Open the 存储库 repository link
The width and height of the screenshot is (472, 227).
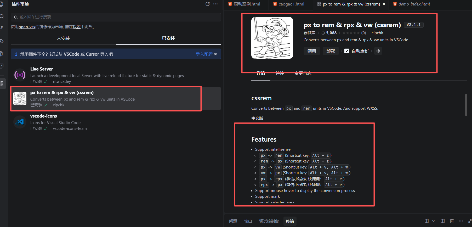309,33
